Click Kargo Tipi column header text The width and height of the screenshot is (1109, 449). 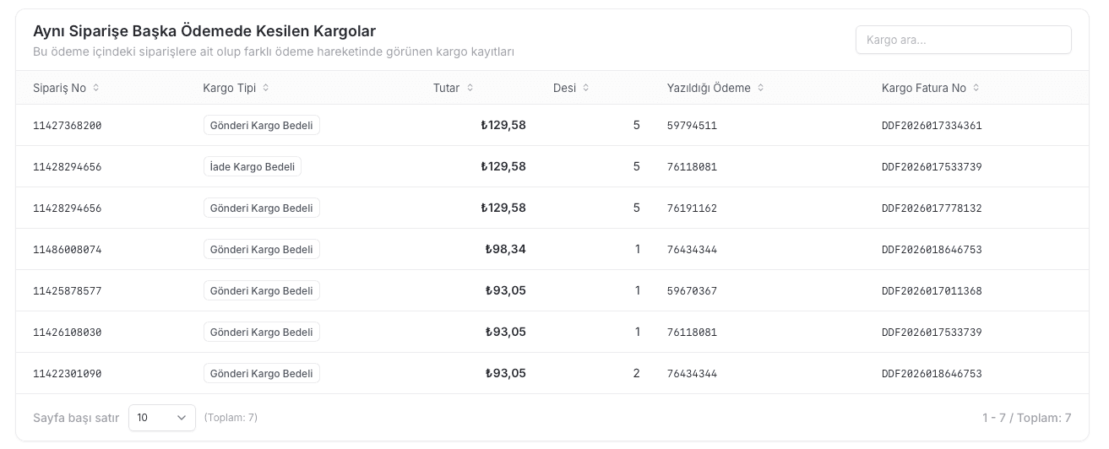pyautogui.click(x=230, y=88)
